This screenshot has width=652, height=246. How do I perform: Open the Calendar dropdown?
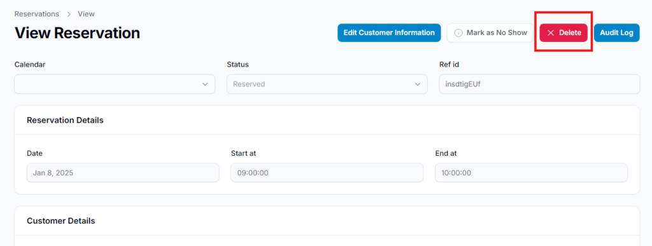pyautogui.click(x=115, y=84)
